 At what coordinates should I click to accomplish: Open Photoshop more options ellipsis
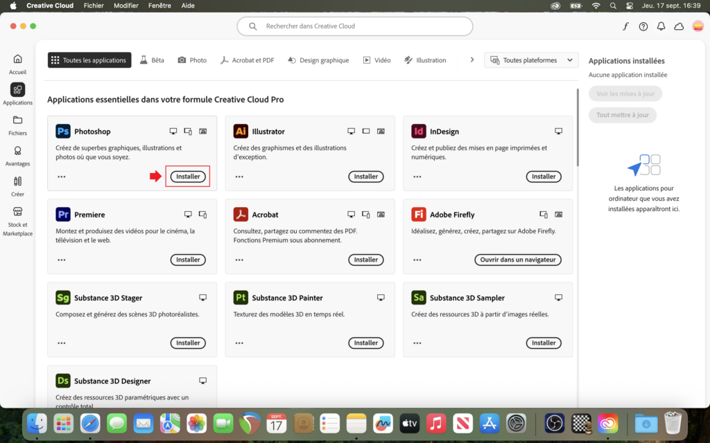click(62, 177)
